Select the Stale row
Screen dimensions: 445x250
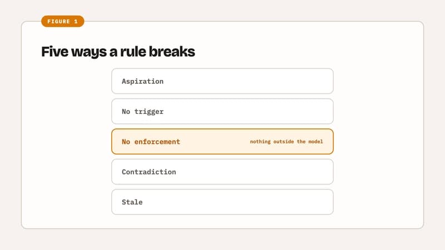coord(222,202)
